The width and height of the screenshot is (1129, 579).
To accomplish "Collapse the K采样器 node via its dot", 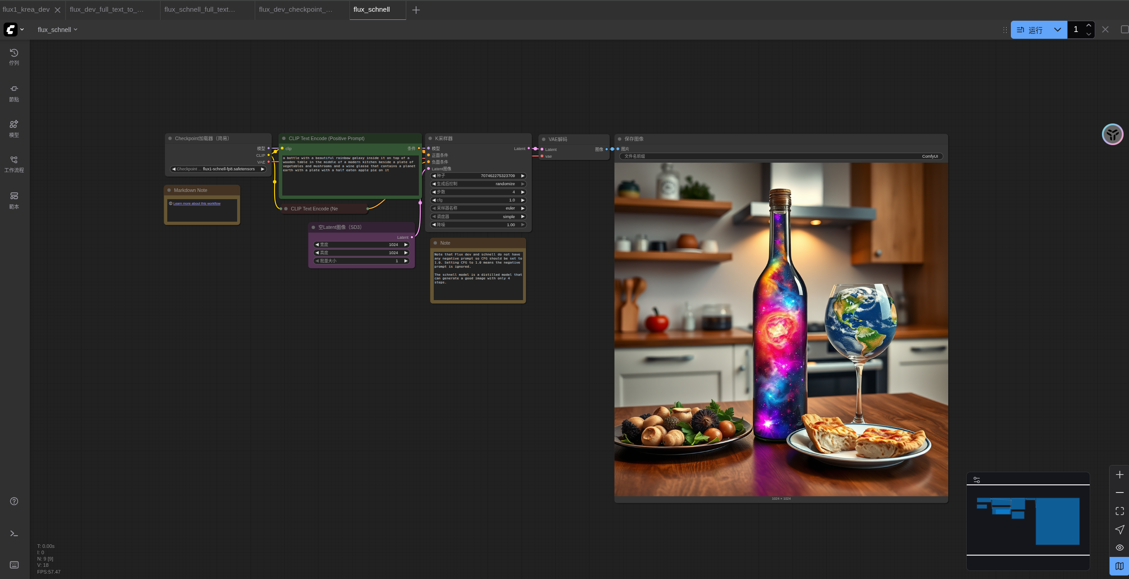I will [430, 138].
